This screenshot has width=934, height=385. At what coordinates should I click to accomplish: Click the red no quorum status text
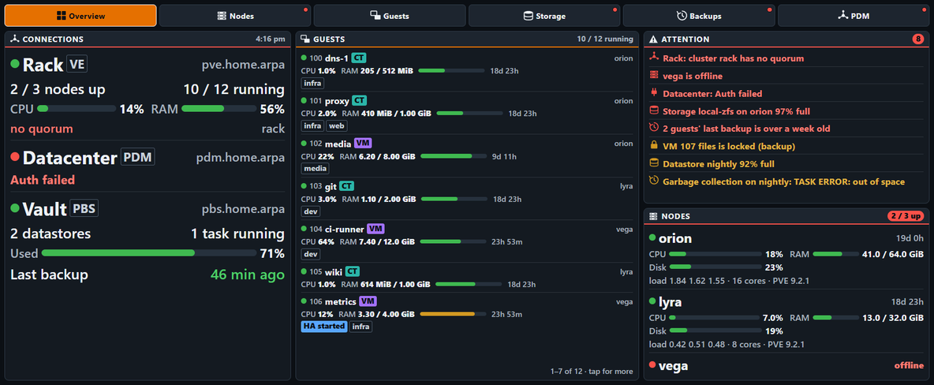tap(42, 129)
